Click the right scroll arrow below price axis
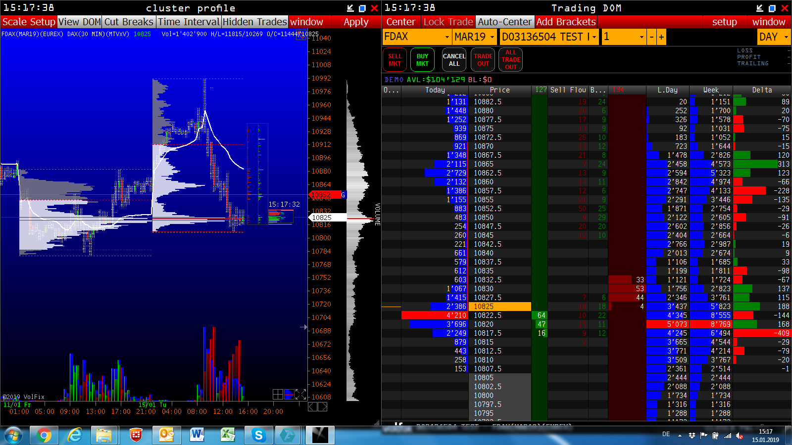Viewport: 792px width, 445px height. point(322,406)
